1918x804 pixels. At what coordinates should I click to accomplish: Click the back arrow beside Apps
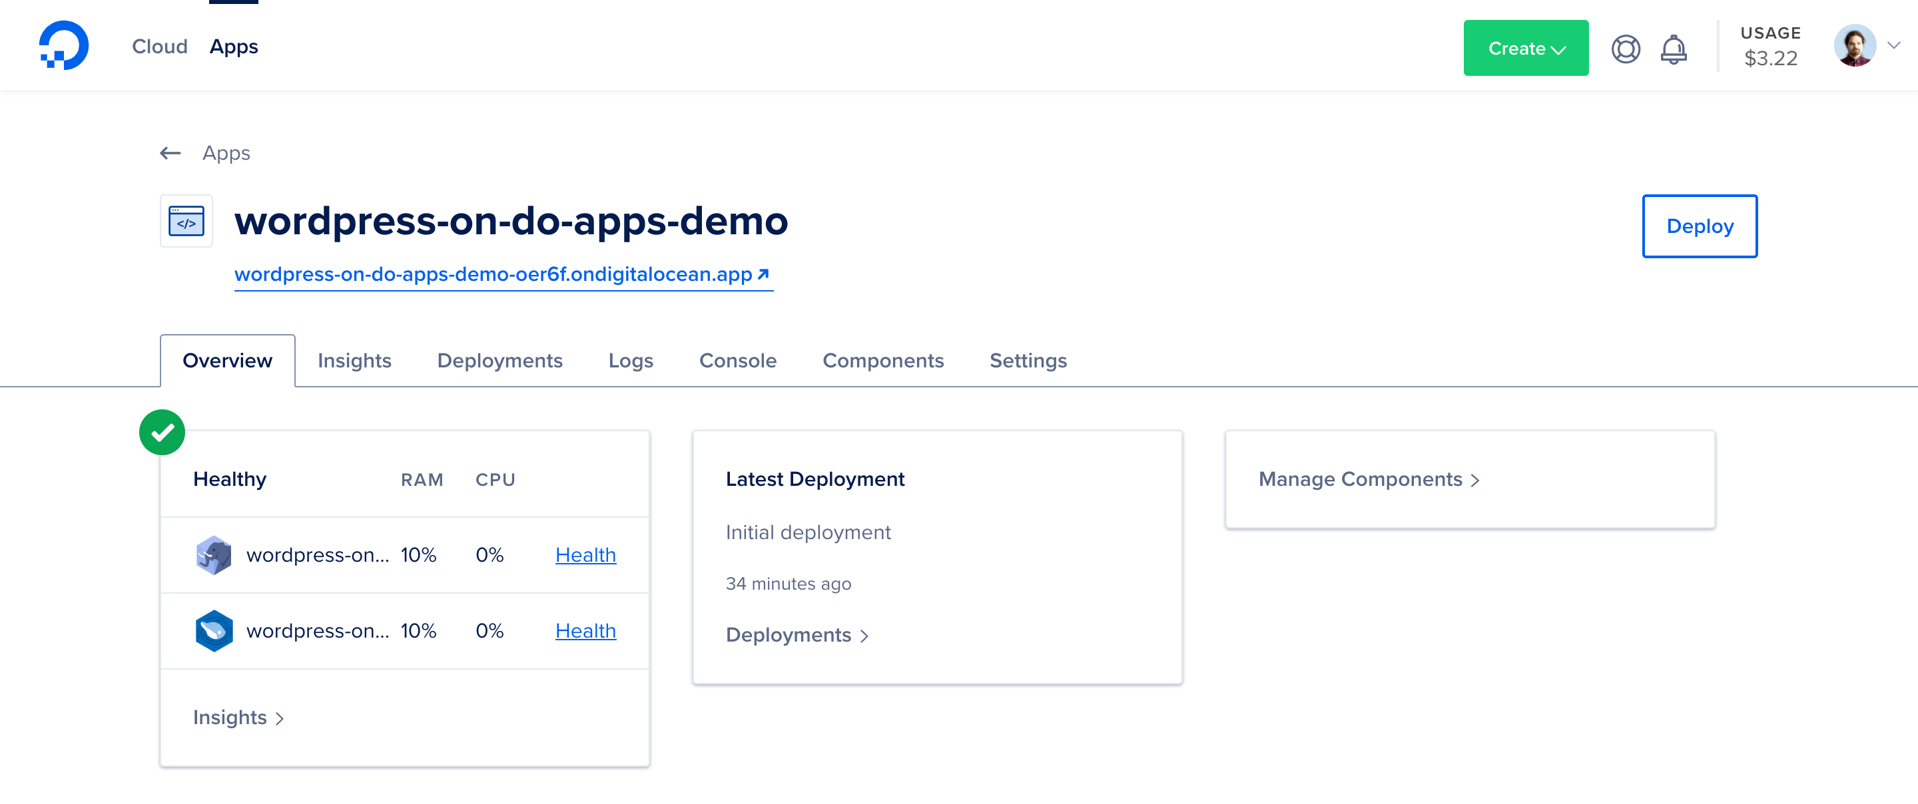coord(170,153)
